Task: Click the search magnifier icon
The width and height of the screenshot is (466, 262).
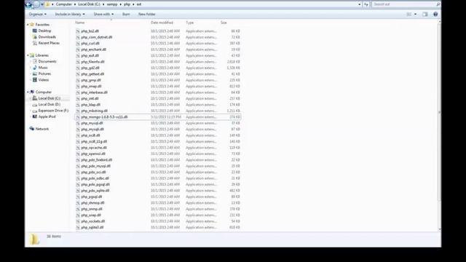Action: click(x=438, y=4)
